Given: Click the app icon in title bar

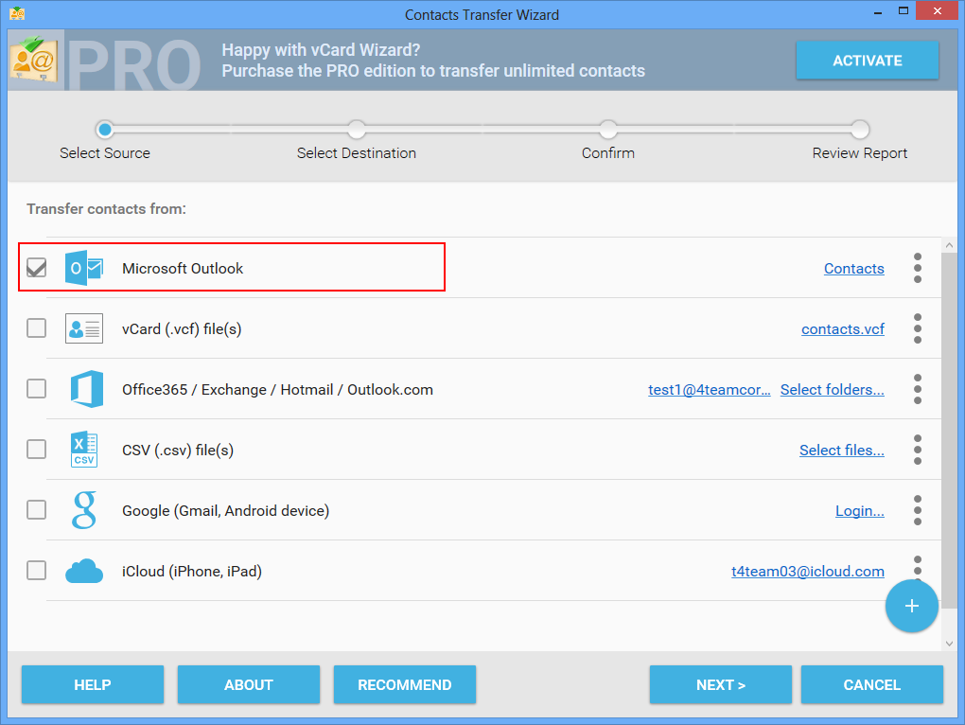Looking at the screenshot, I should tap(17, 13).
